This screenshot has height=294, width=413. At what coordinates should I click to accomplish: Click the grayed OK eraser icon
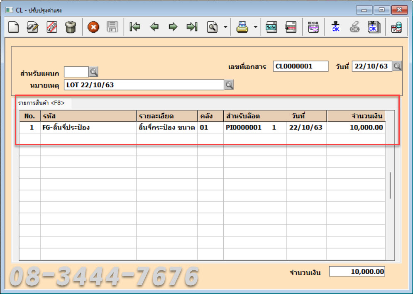tap(354, 27)
